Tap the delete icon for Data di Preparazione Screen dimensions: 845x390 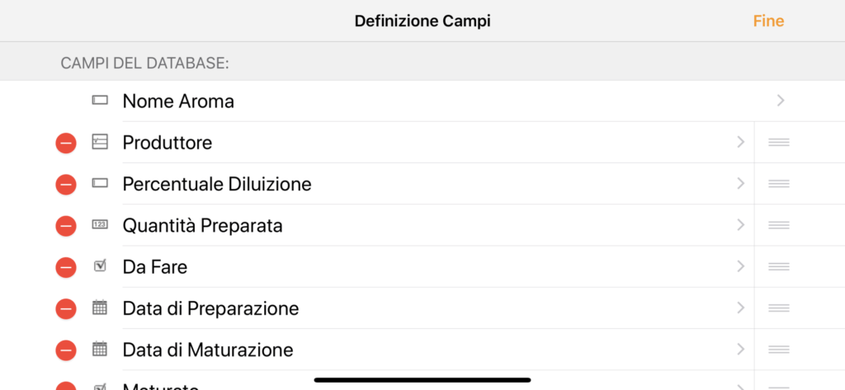pyautogui.click(x=66, y=308)
